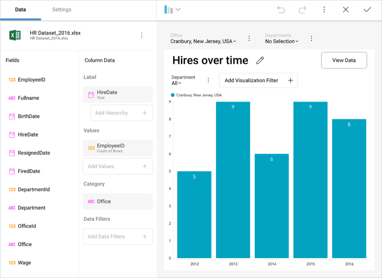Select the Wage field in Fields list
The image size is (382, 278).
(x=24, y=263)
